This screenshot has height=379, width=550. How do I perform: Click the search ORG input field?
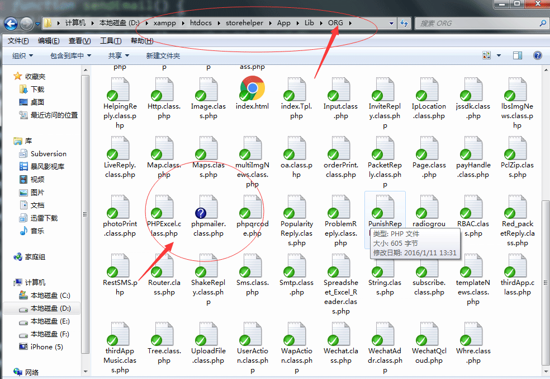[x=476, y=23]
